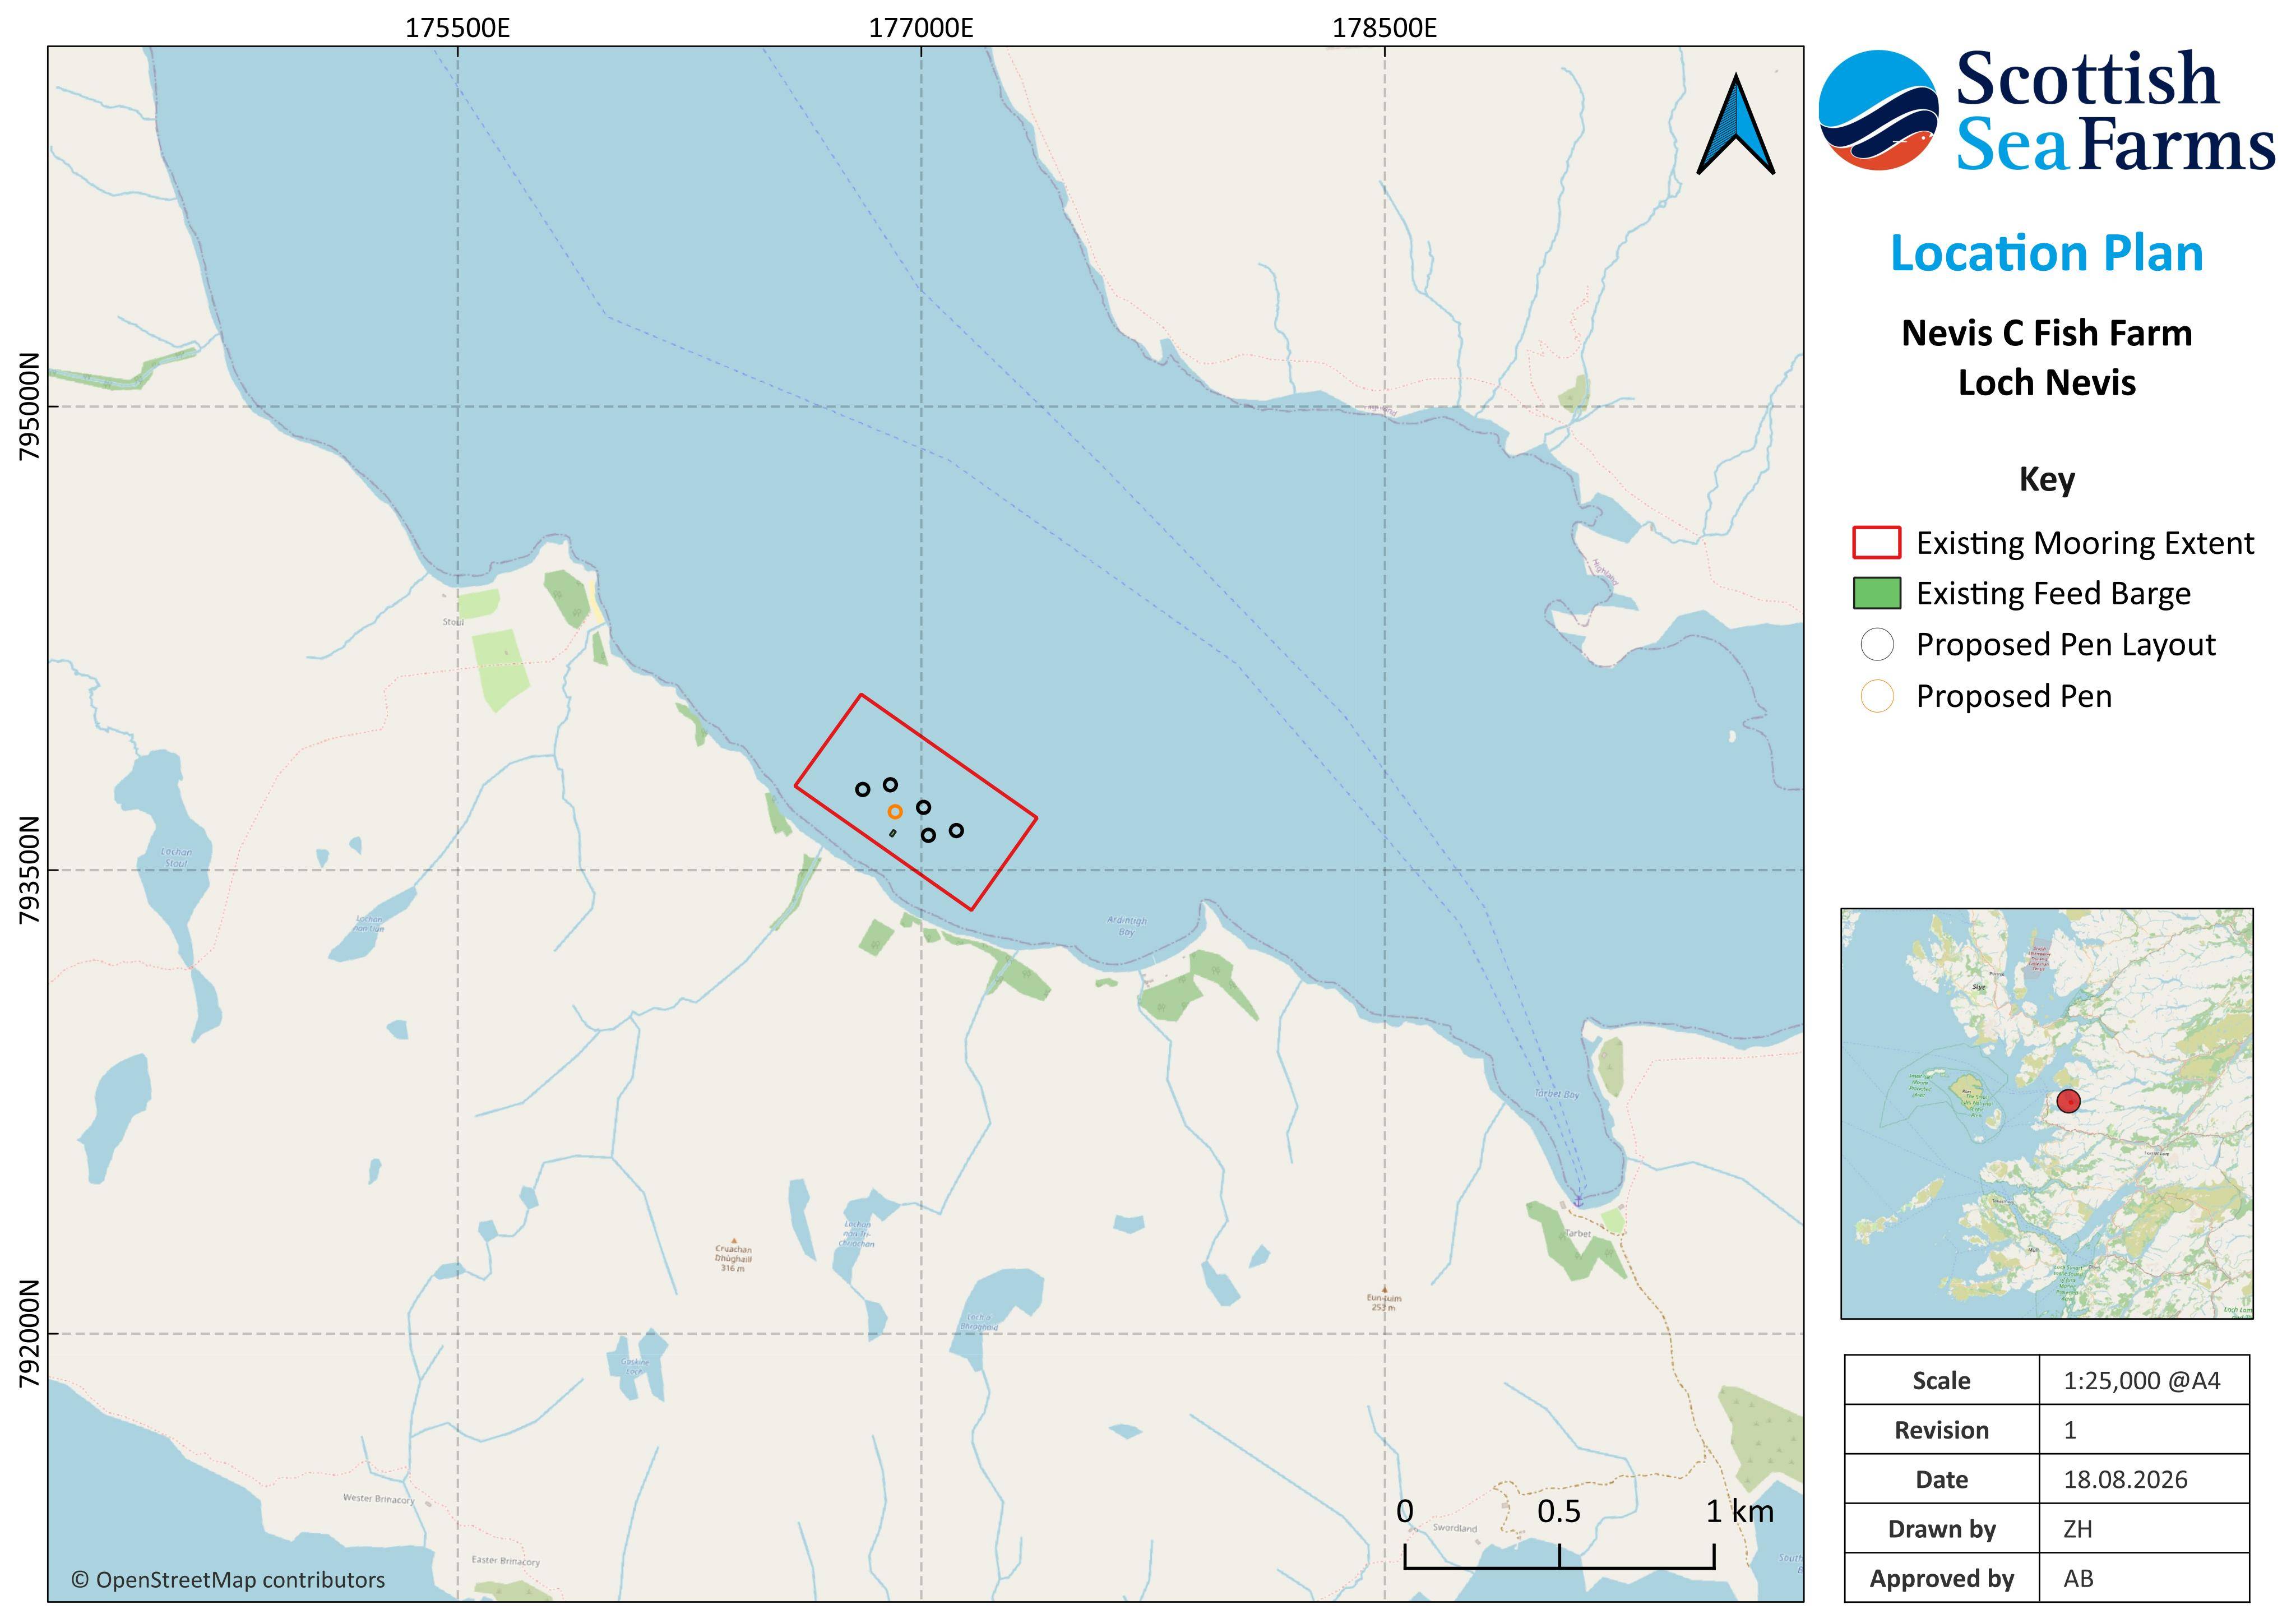Image resolution: width=2296 pixels, height=1623 pixels.
Task: Click the Existing Feed Barge legend text
Action: pyautogui.click(x=2053, y=594)
